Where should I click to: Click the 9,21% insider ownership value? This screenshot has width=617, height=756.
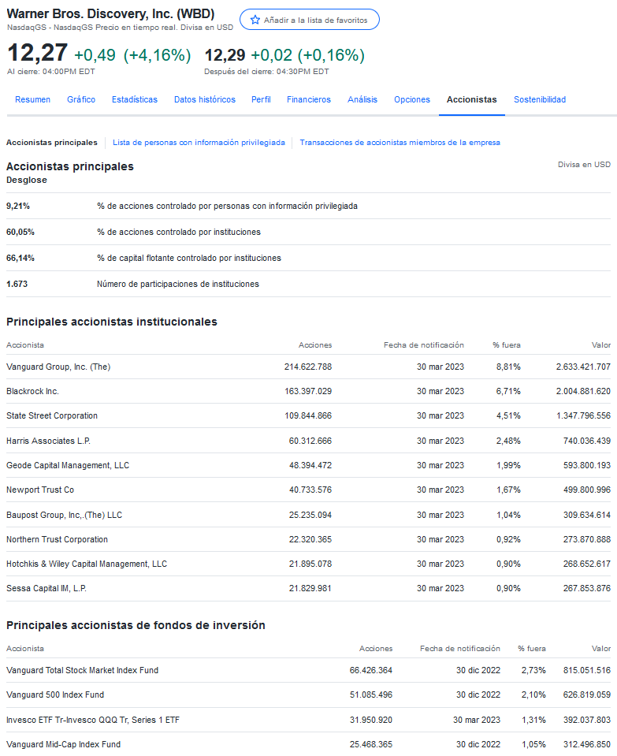coord(18,206)
